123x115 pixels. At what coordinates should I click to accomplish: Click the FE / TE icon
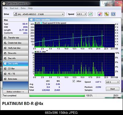pos(5,74)
